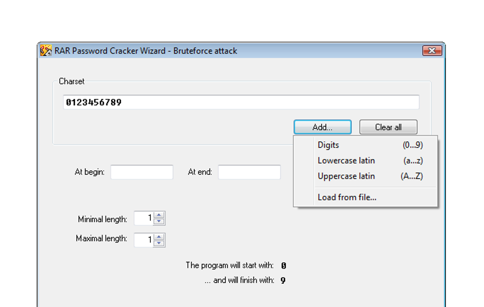Focus the At end input box
The height and width of the screenshot is (307, 484).
point(249,172)
